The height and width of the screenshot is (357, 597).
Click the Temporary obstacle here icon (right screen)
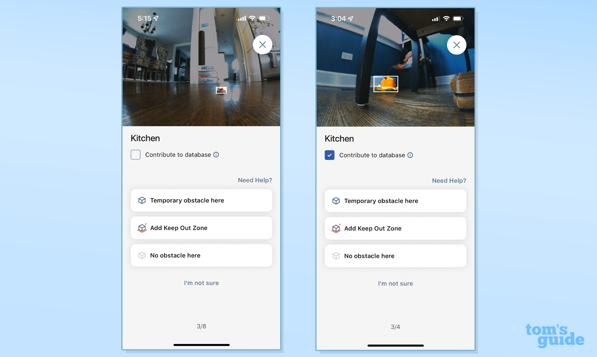[x=336, y=201]
